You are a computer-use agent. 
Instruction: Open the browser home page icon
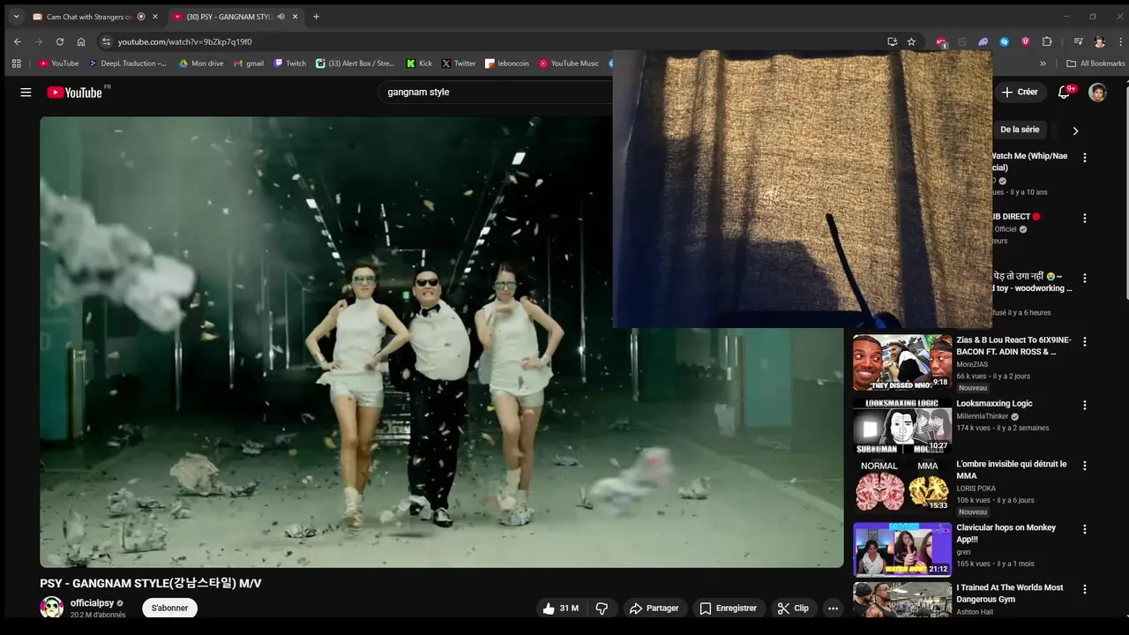[x=81, y=41]
